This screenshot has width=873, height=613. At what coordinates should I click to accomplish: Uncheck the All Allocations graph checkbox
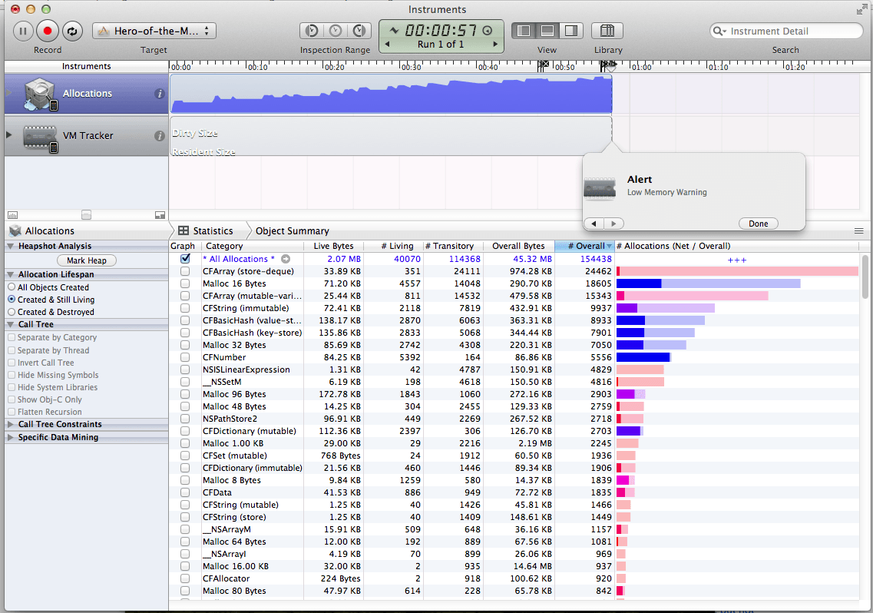[184, 259]
